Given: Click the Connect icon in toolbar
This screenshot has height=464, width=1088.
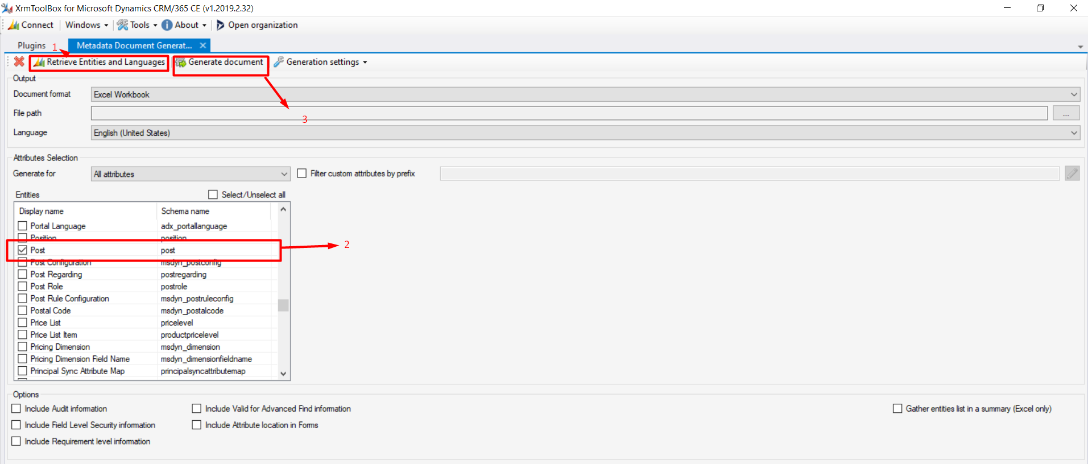Looking at the screenshot, I should tap(14, 25).
